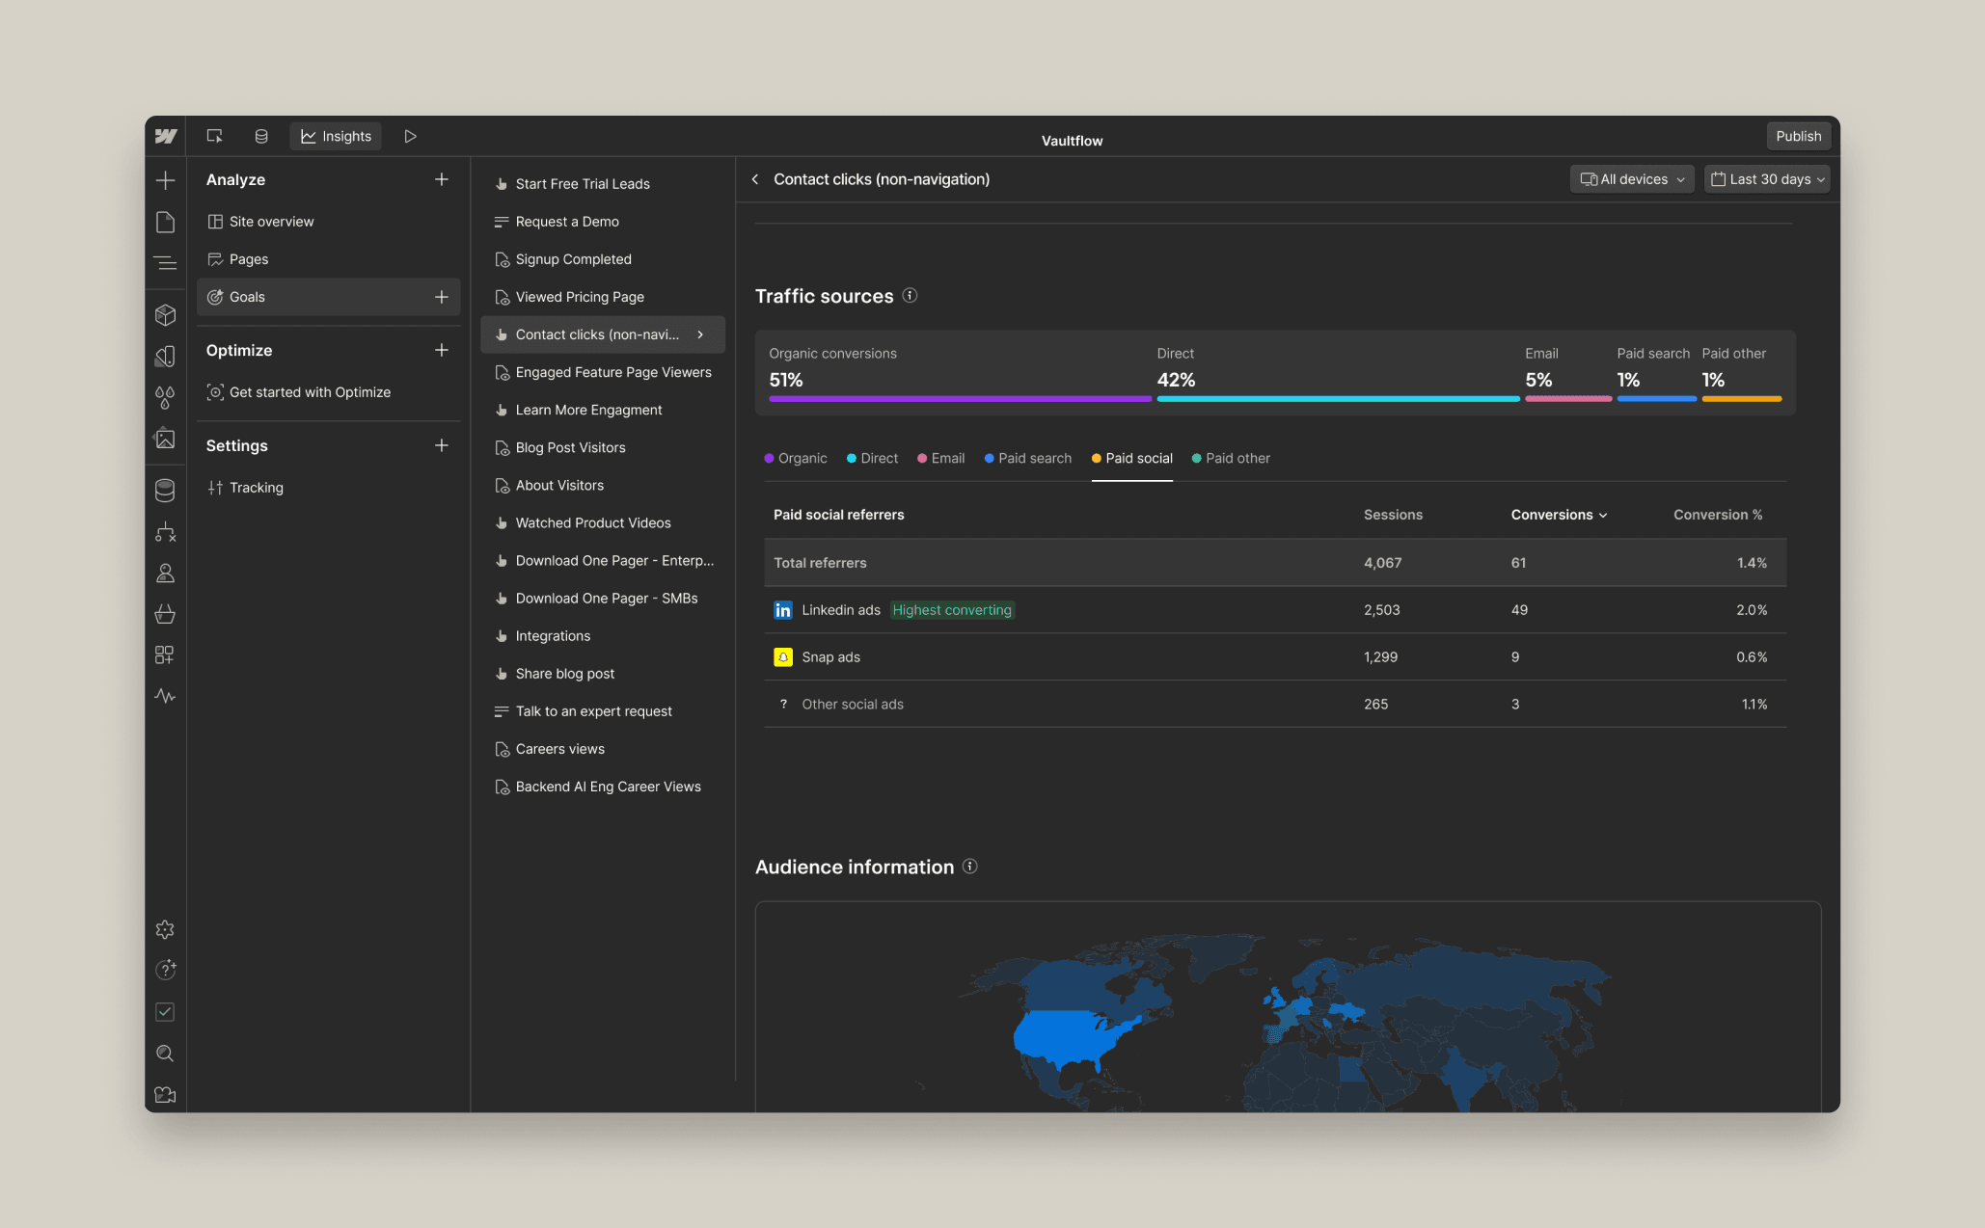Image resolution: width=1985 pixels, height=1228 pixels.
Task: Click the Webflow logo icon
Action: click(x=166, y=136)
